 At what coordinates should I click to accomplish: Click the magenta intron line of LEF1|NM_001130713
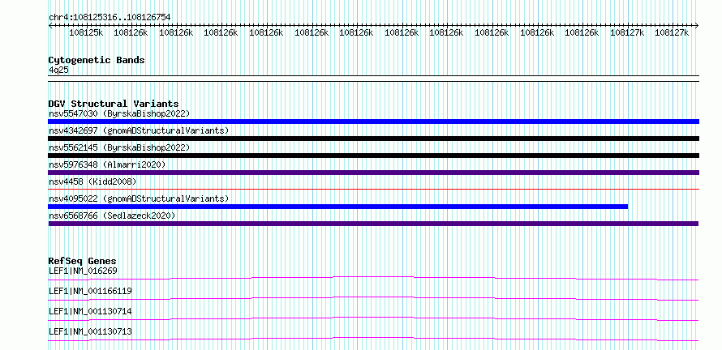(x=373, y=339)
